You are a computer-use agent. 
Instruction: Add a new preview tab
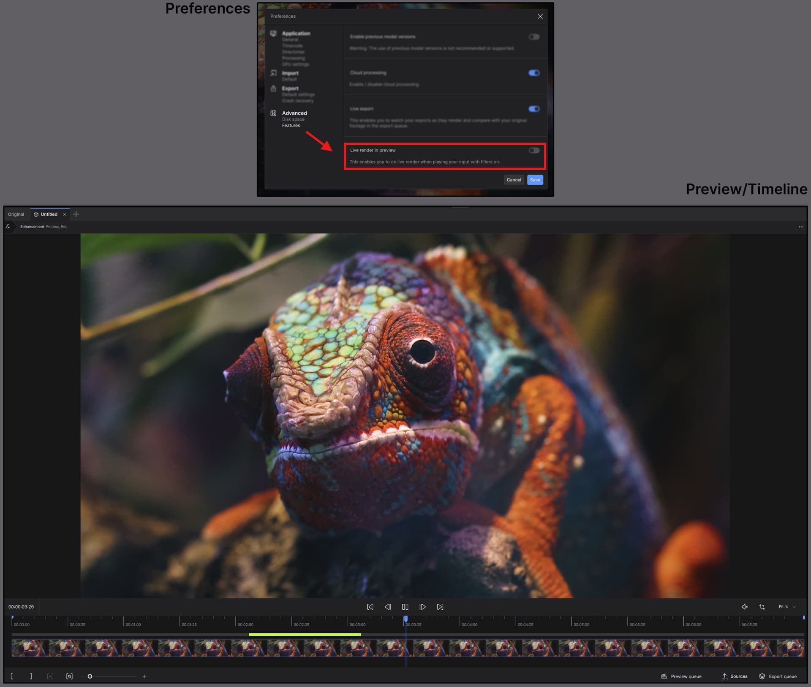click(x=76, y=214)
